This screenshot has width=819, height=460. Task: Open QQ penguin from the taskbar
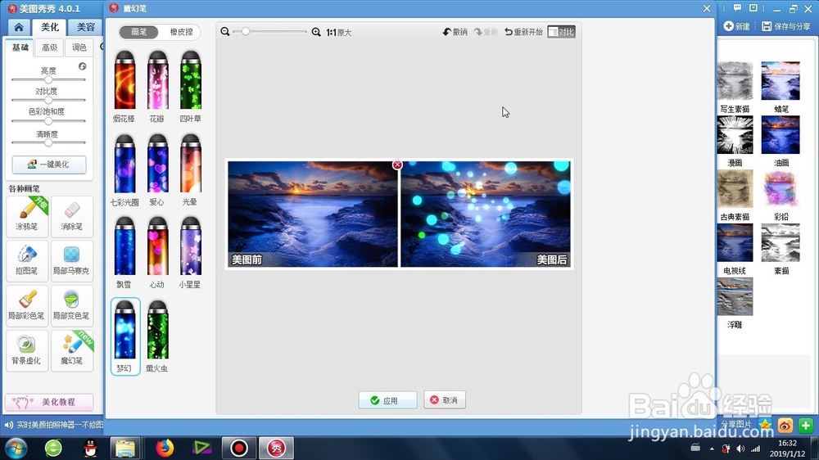(90, 448)
